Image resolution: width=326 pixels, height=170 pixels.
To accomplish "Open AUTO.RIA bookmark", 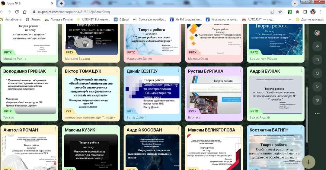I will [x=258, y=20].
